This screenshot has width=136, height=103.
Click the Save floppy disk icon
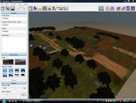click(13, 8)
